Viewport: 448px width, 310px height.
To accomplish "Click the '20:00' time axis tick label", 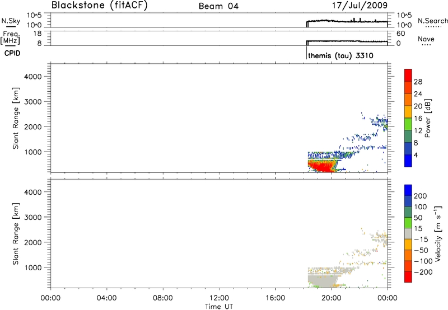I will (x=332, y=298).
